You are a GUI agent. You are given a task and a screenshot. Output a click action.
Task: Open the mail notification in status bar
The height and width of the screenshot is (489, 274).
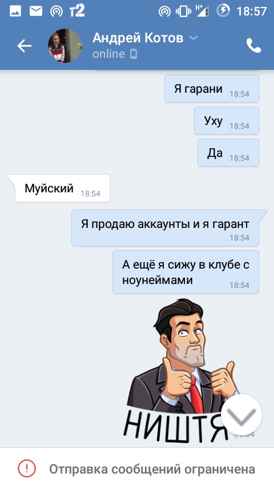click(x=36, y=11)
